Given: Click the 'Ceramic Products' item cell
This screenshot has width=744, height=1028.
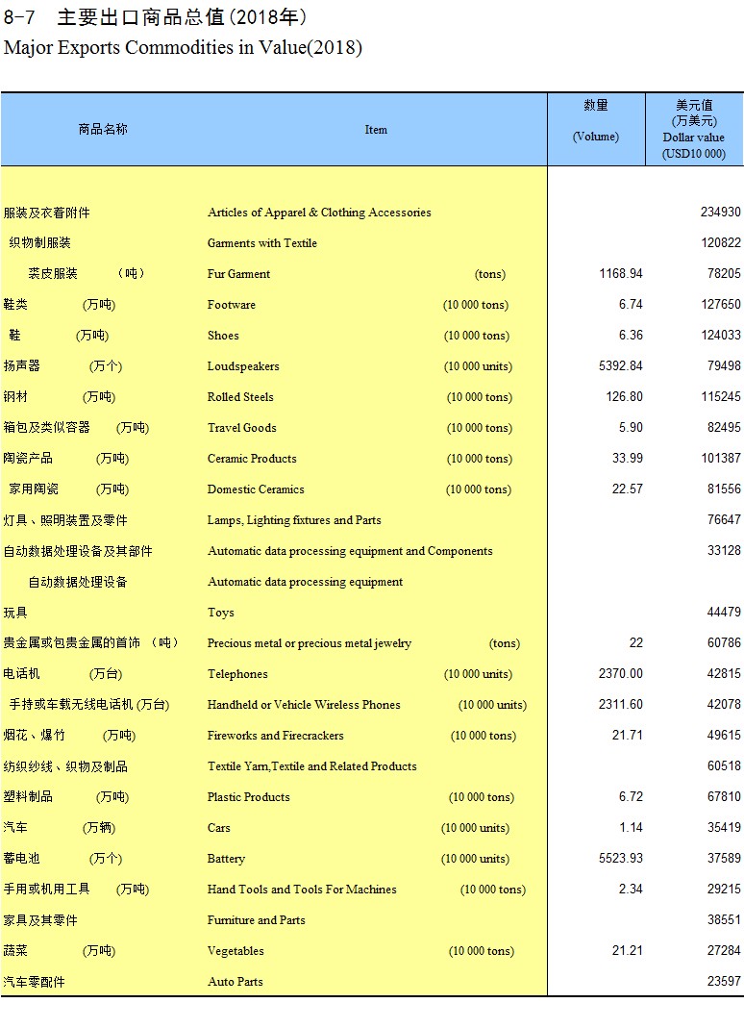Looking at the screenshot, I should pos(252,459).
